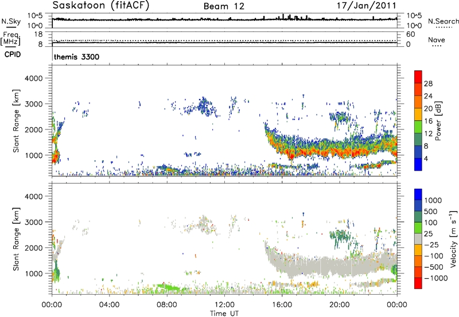Click the 'Power [dB]' colorbar label
This screenshot has width=459, height=317.
pyautogui.click(x=438, y=121)
